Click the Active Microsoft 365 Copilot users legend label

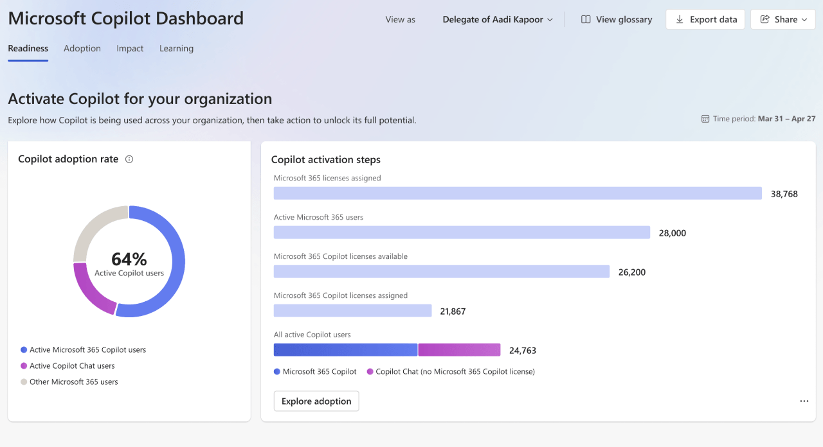click(87, 350)
